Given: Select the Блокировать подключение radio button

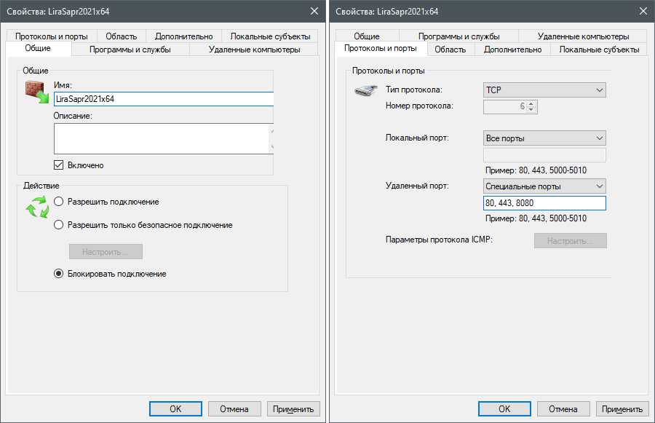Looking at the screenshot, I should click(58, 274).
